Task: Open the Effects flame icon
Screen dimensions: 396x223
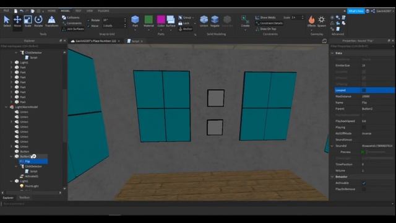Action: click(x=311, y=20)
